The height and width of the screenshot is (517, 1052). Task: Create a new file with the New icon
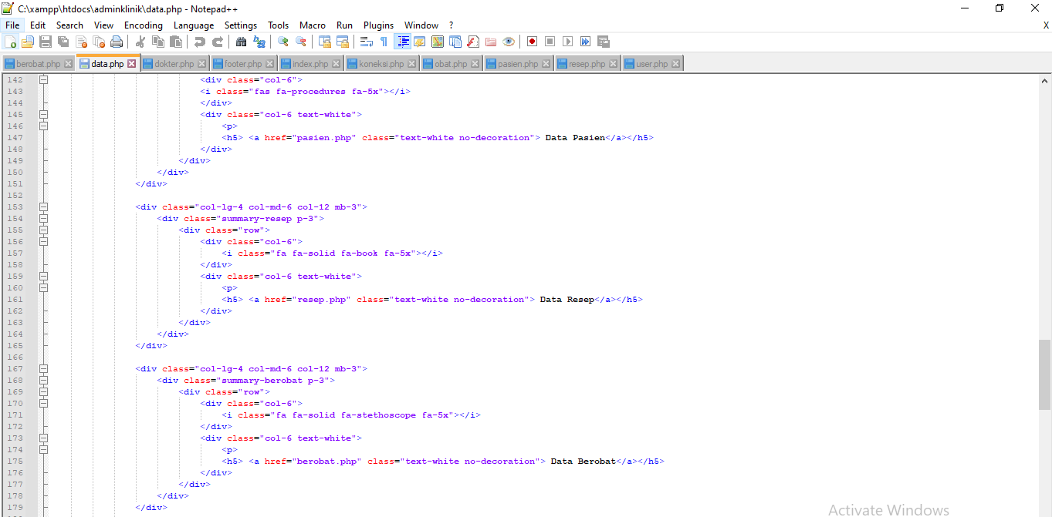pyautogui.click(x=11, y=42)
